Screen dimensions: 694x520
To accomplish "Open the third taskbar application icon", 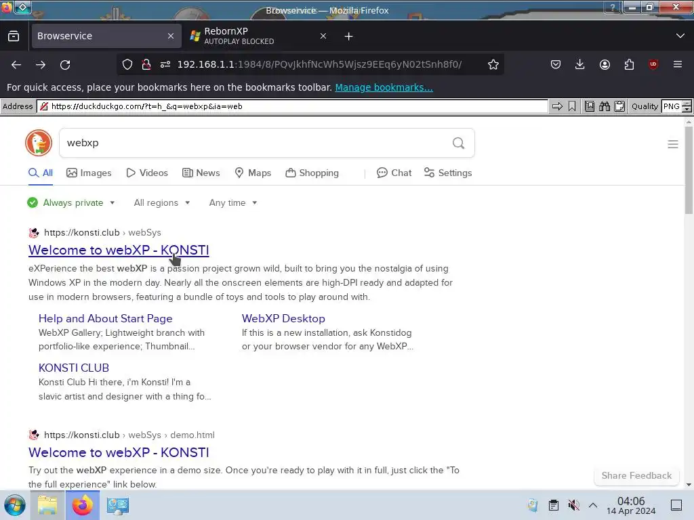I will click(x=118, y=505).
